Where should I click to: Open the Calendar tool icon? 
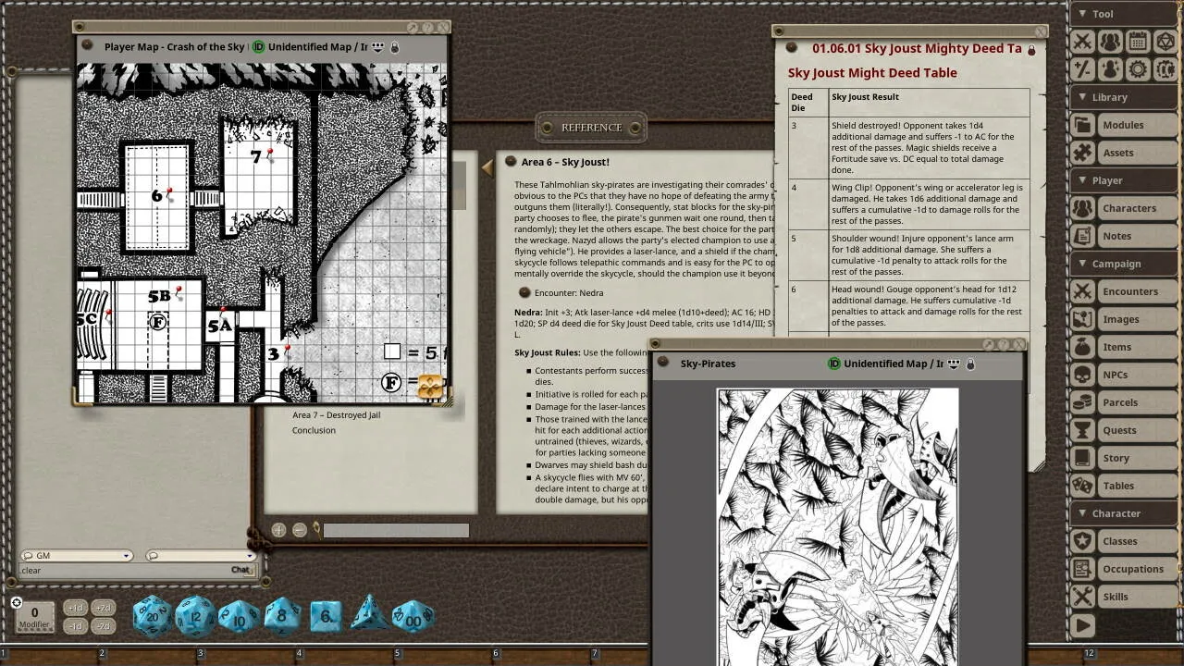pos(1138,42)
